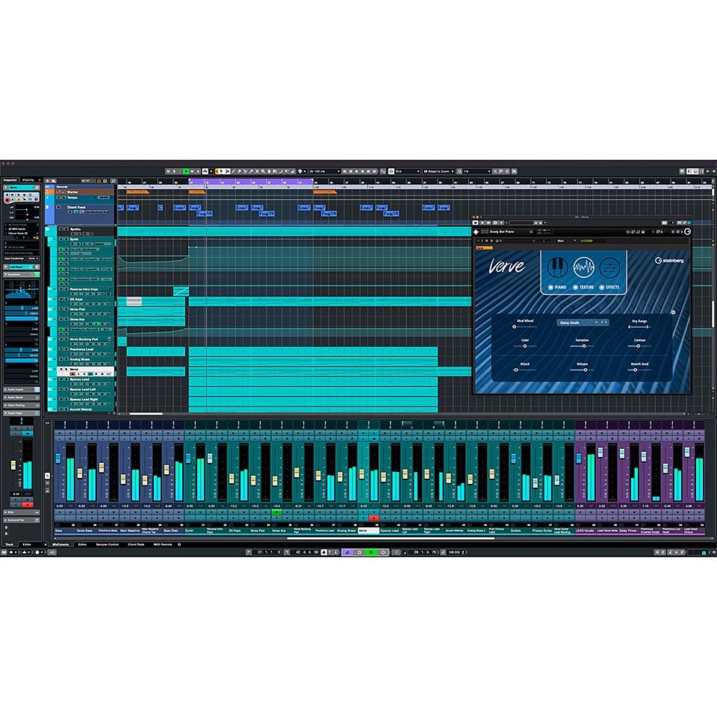Click the EFFECTS button in the Verve plugin
717x717 pixels.
pyautogui.click(x=612, y=288)
